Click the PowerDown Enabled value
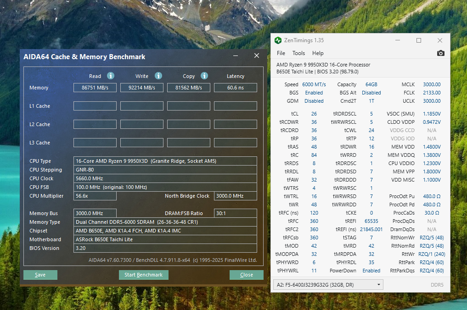 pyautogui.click(x=371, y=271)
